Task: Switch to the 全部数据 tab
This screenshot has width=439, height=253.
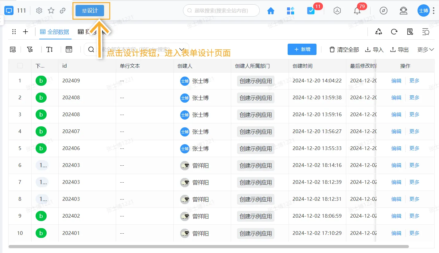Action: pos(55,32)
